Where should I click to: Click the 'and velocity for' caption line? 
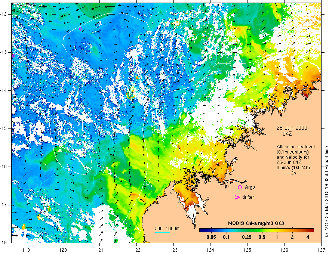[x=293, y=157]
